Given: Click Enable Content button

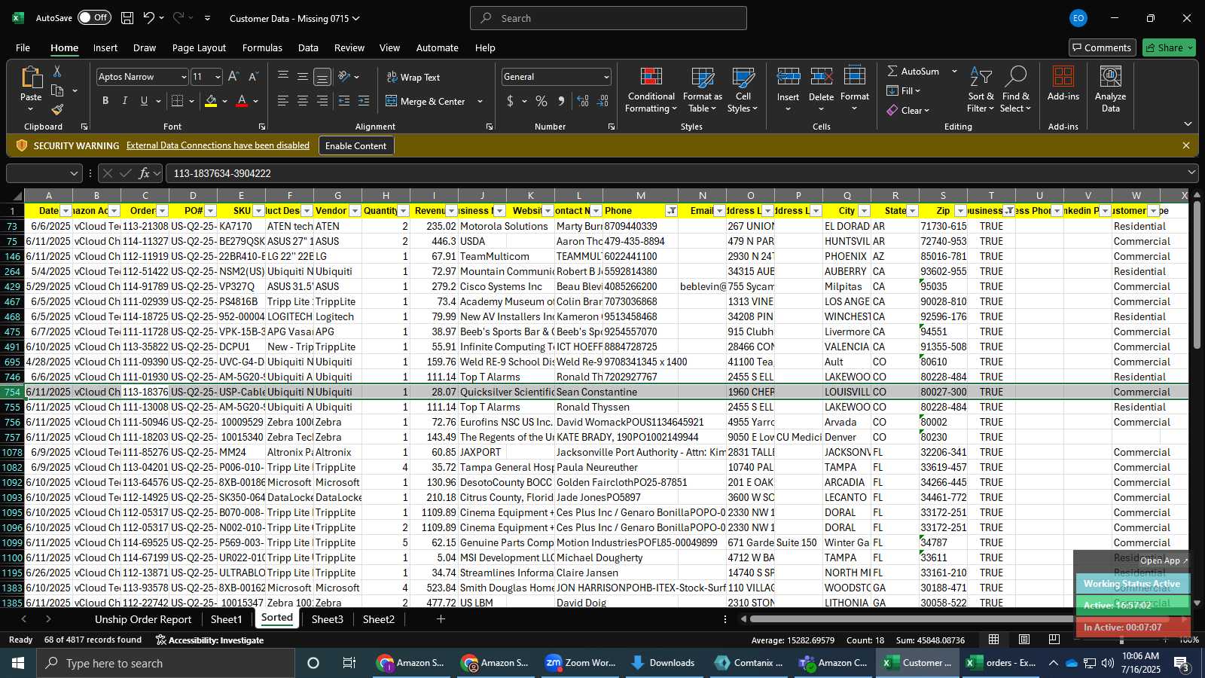Looking at the screenshot, I should point(355,145).
